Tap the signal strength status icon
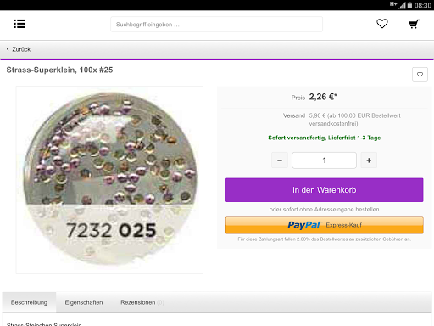Screen dimensions: 434x326 [x=402, y=5]
